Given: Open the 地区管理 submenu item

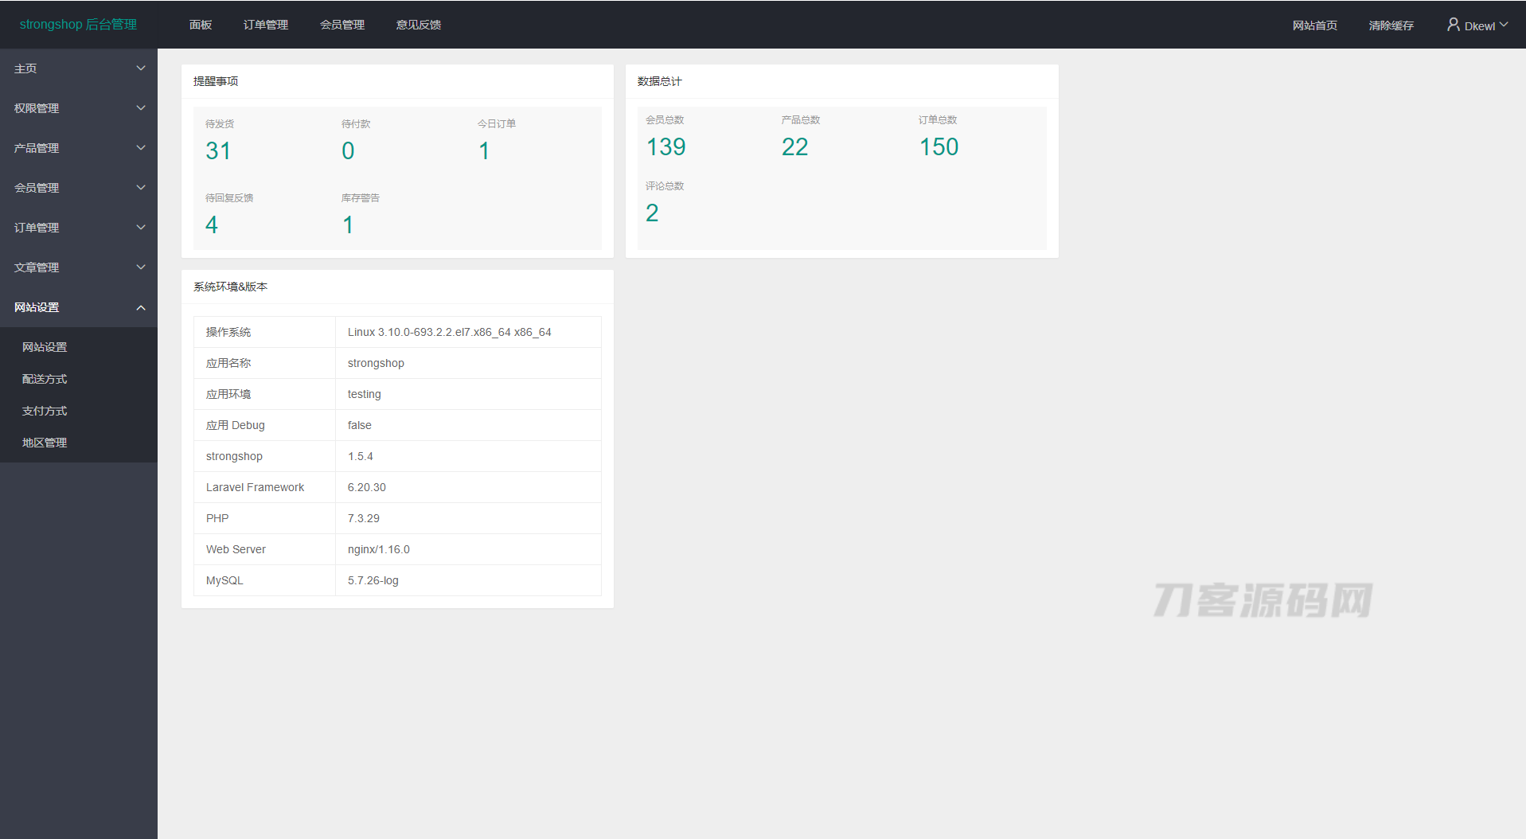Looking at the screenshot, I should (45, 443).
